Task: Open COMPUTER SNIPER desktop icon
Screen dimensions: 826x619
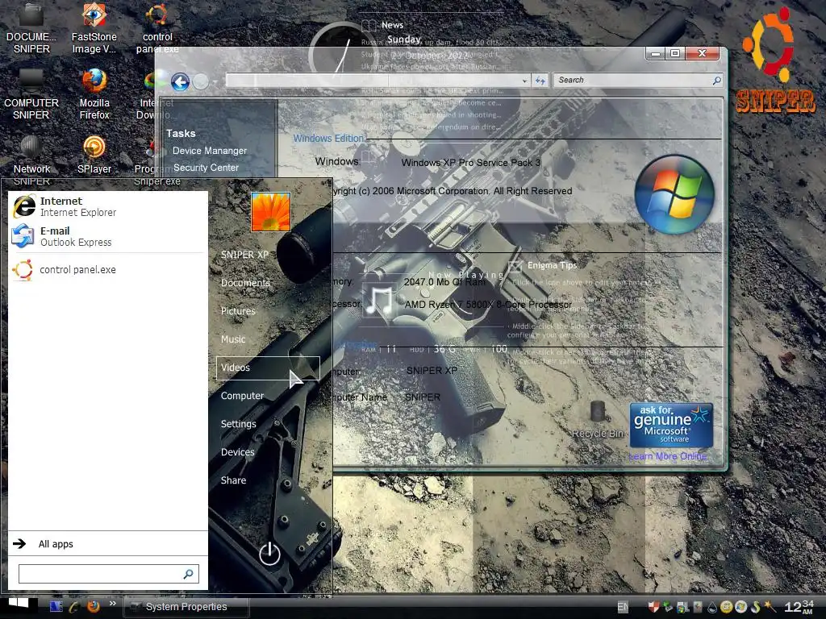Action: (x=31, y=94)
